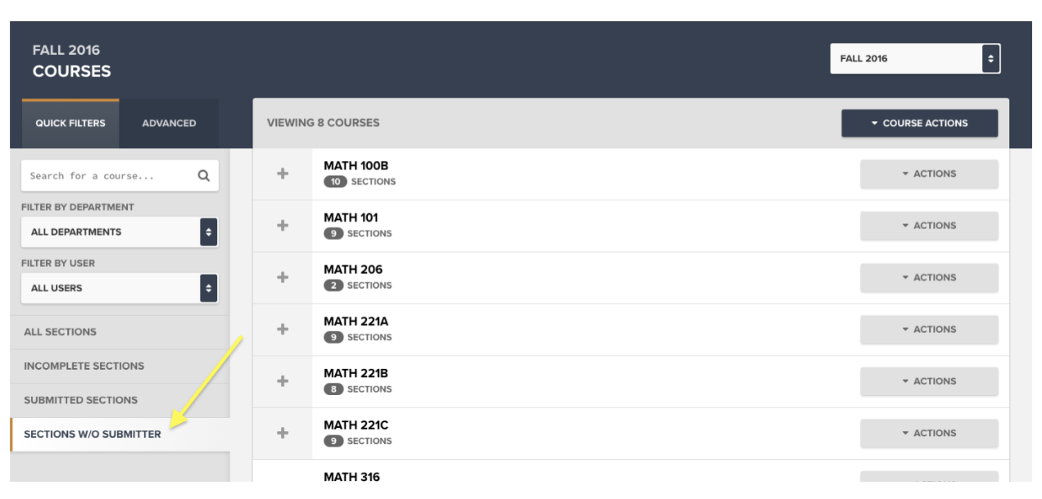Expand MATH 206 sections with plus icon
This screenshot has height=499, width=1042.
[x=283, y=277]
